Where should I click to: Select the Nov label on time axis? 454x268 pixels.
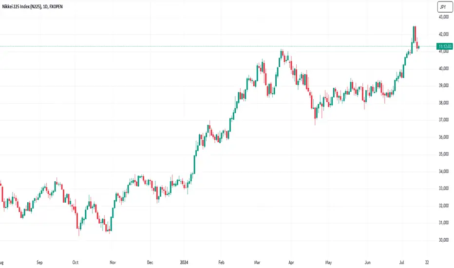(x=113, y=262)
